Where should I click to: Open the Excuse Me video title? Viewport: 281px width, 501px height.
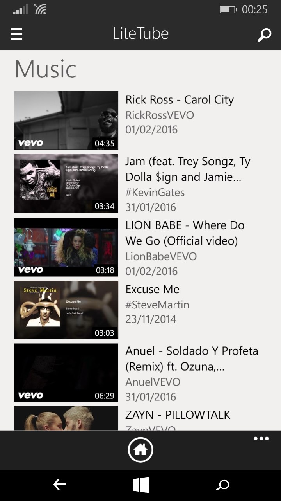152,289
